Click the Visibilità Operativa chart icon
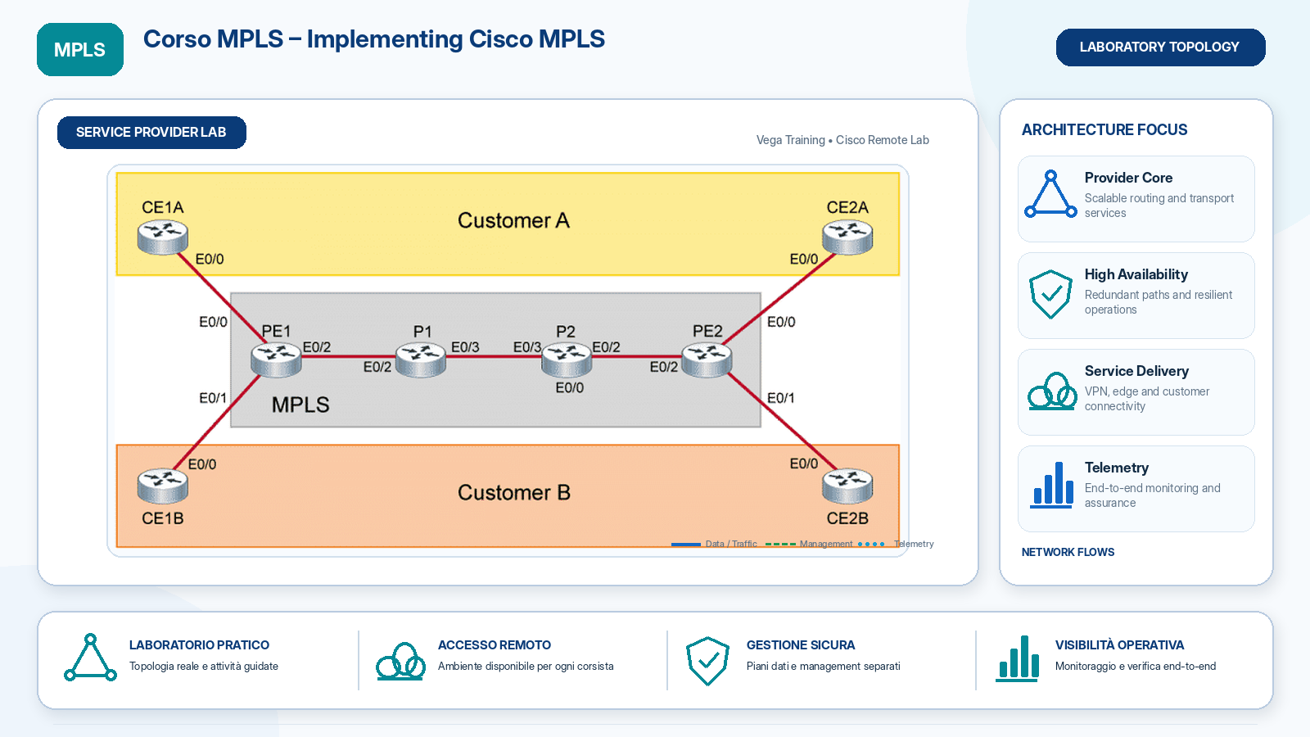The image size is (1310, 737). point(1018,658)
